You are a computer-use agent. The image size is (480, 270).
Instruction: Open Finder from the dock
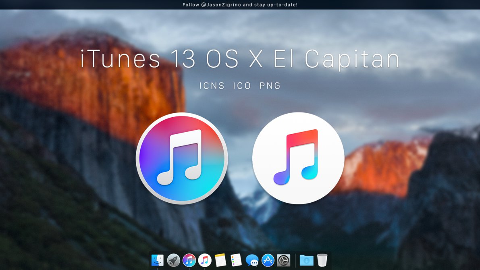point(157,260)
